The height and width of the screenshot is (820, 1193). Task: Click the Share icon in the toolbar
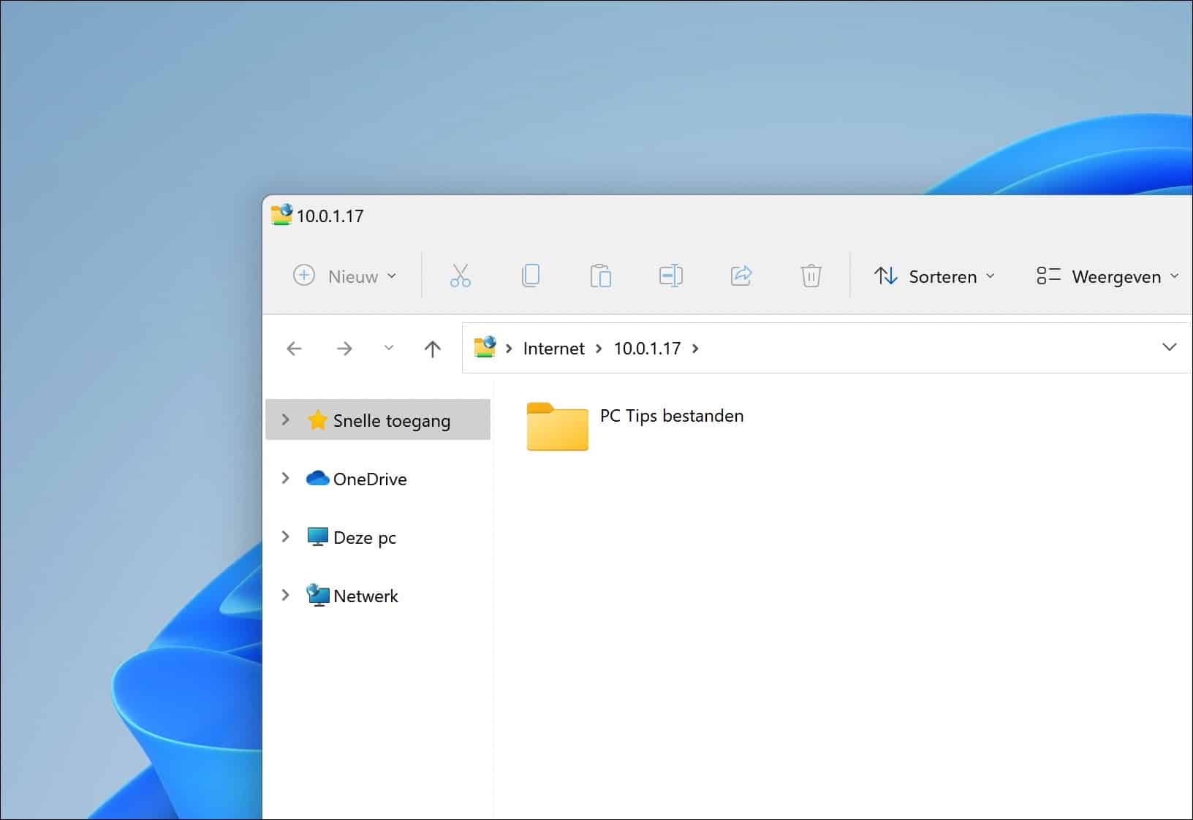[741, 276]
